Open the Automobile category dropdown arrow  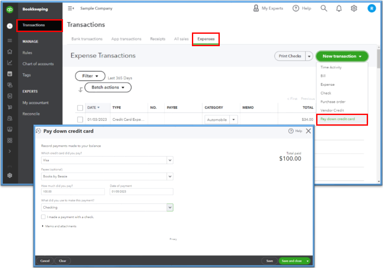[x=233, y=120]
